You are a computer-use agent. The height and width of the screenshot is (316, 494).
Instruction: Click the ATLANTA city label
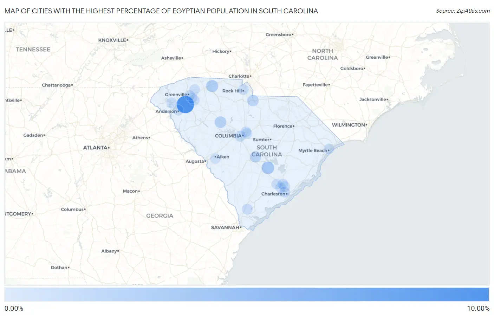pyautogui.click(x=95, y=148)
